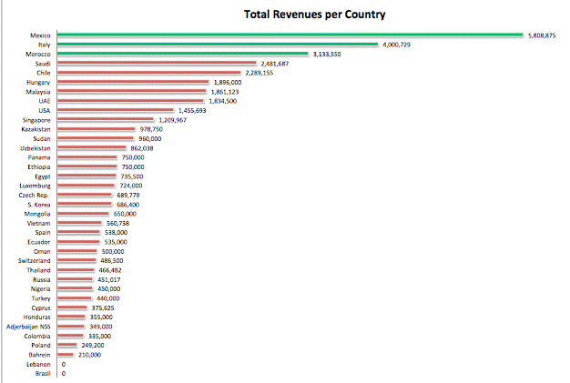
Task: Select the green Mexico bar
Action: [290, 35]
